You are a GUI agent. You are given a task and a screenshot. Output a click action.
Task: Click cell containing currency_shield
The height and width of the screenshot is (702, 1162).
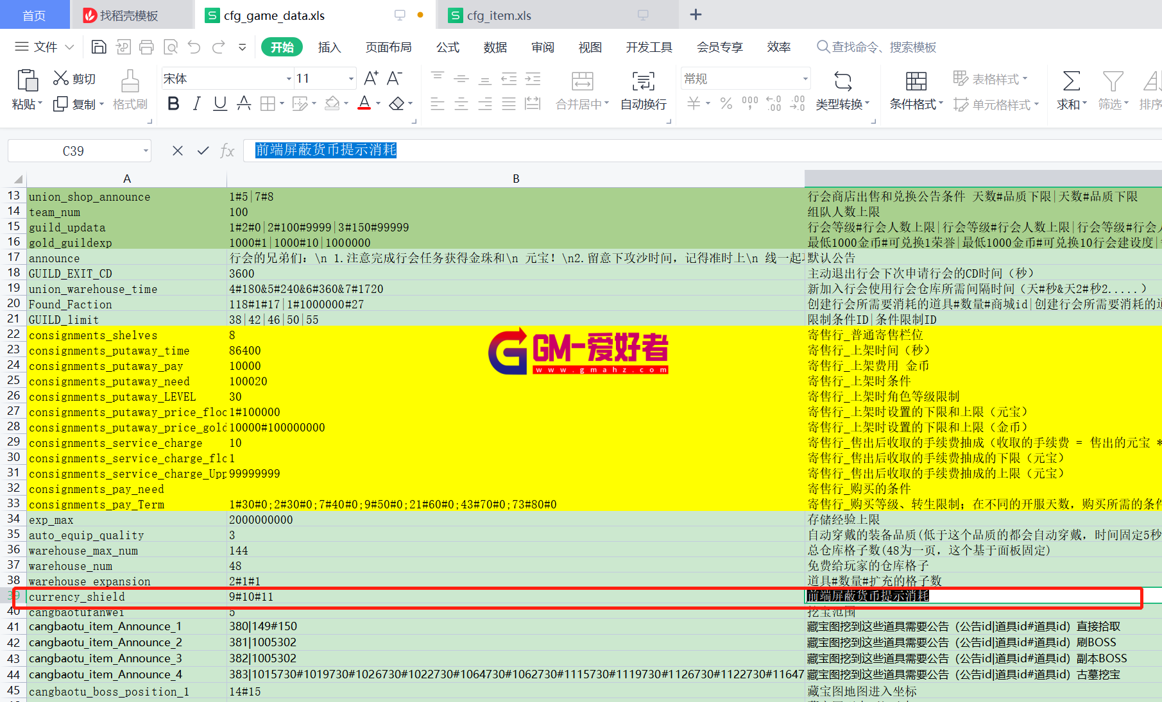pos(127,597)
